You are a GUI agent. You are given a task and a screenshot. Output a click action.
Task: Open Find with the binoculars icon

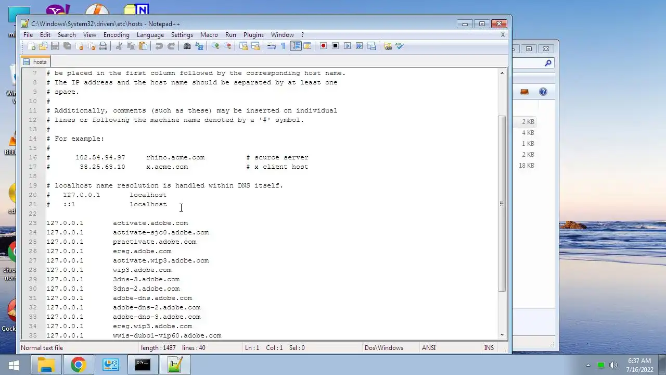click(187, 46)
